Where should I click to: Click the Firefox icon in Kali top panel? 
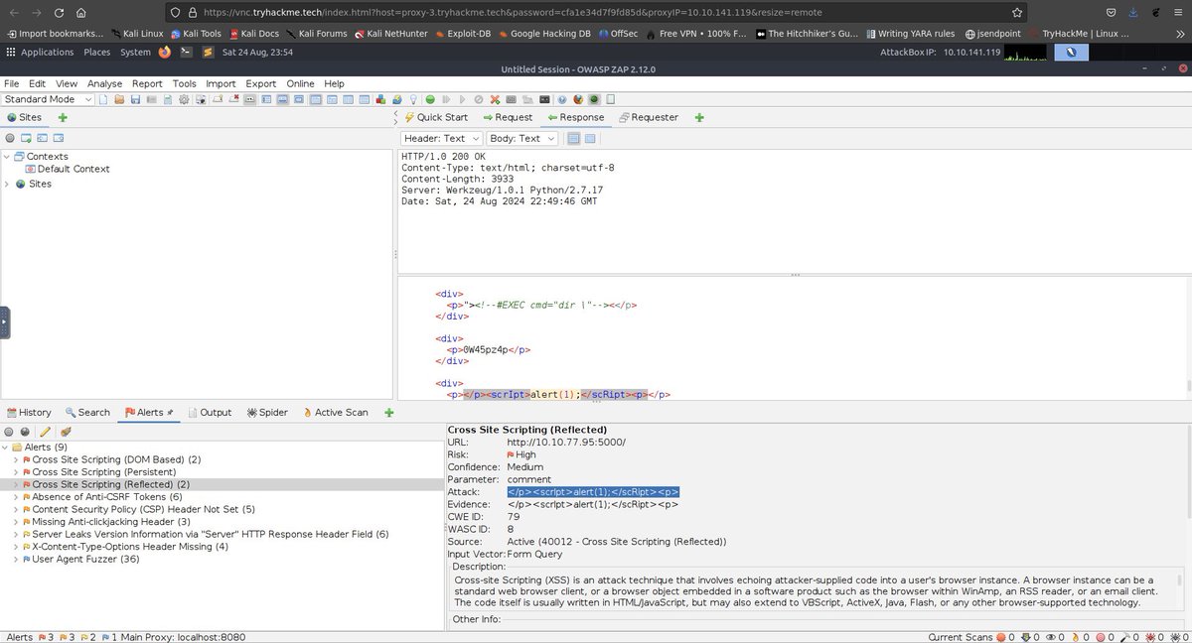164,52
